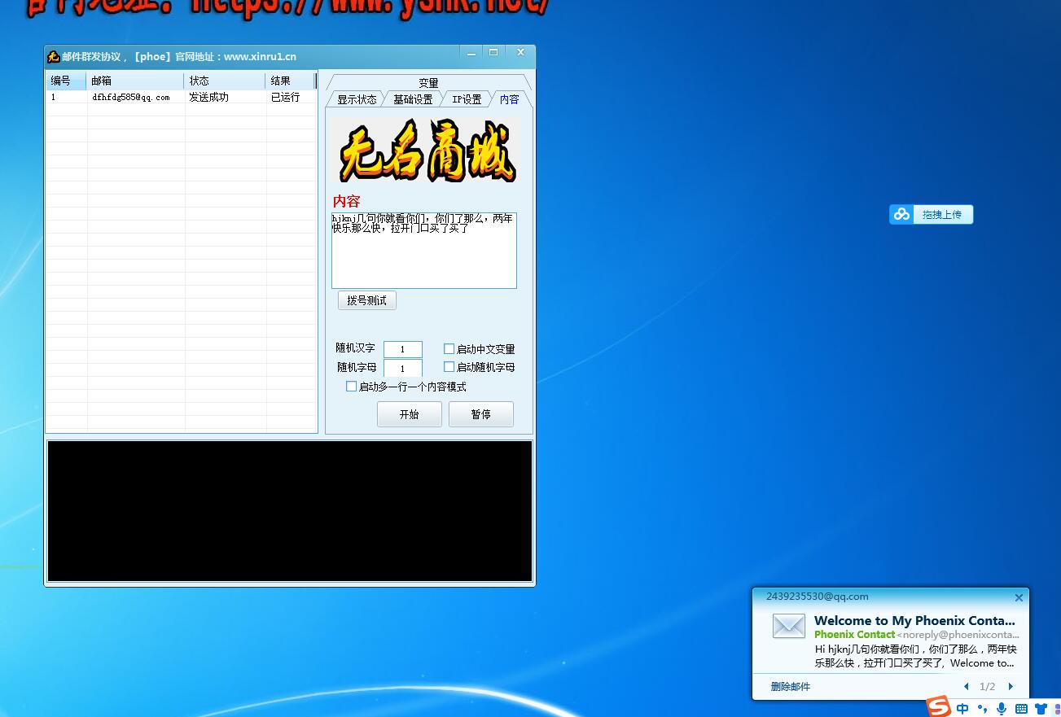Click the app logo icon in title bar

54,56
